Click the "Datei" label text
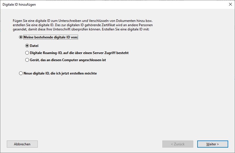 (34, 46)
